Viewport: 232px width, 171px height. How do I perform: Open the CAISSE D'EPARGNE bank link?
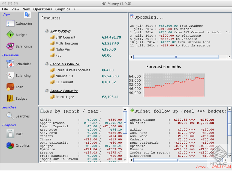65,64
